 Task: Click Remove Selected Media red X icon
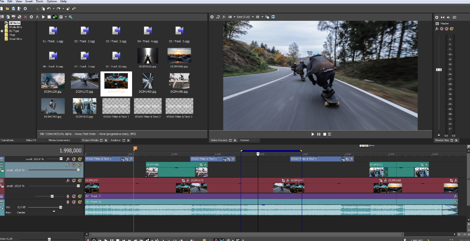pyautogui.click(x=25, y=17)
